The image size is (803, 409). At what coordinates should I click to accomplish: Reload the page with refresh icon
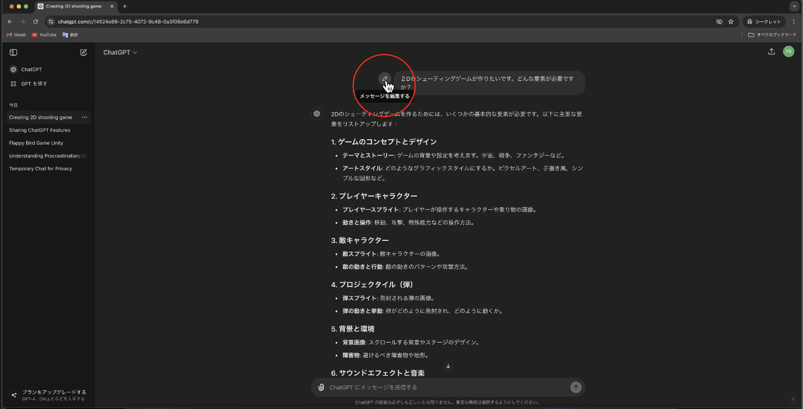point(35,21)
